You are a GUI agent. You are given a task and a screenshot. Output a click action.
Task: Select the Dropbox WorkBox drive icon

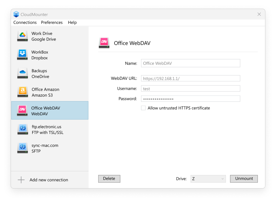(x=22, y=55)
